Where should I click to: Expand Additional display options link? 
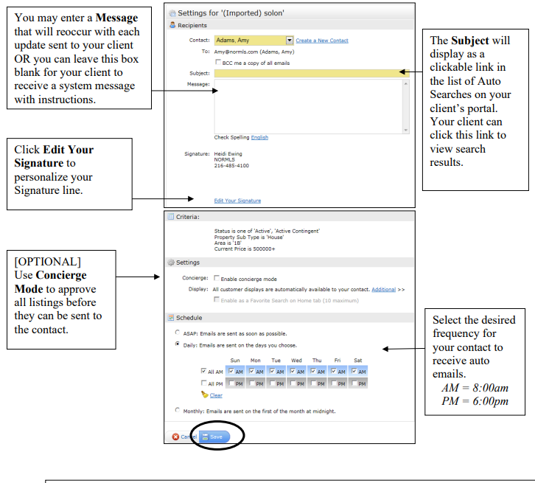tap(383, 290)
